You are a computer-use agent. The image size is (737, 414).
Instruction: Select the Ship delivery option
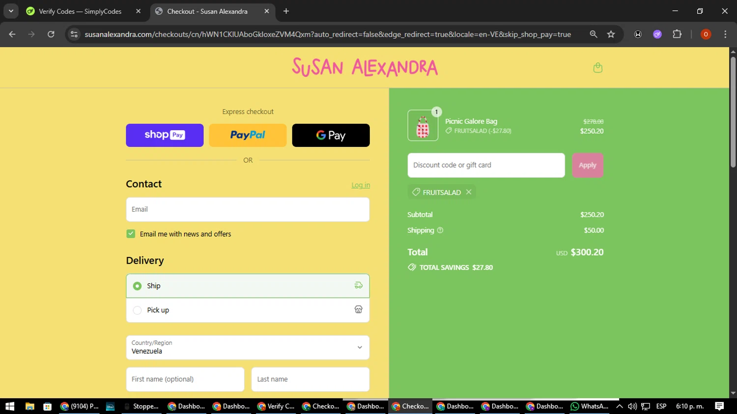(x=248, y=286)
